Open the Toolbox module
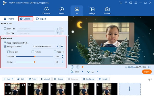 point(107,11)
